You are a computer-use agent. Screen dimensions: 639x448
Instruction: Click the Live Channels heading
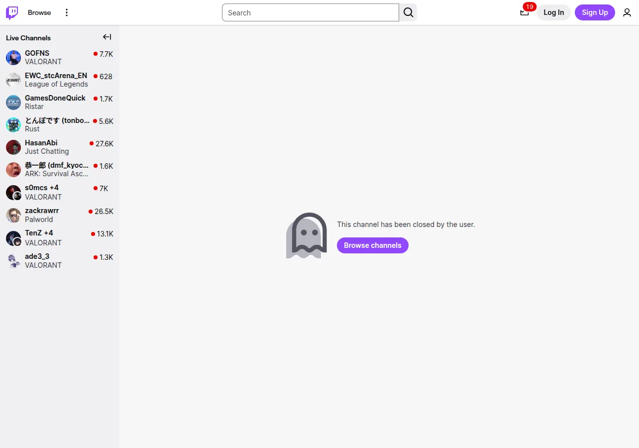point(28,38)
